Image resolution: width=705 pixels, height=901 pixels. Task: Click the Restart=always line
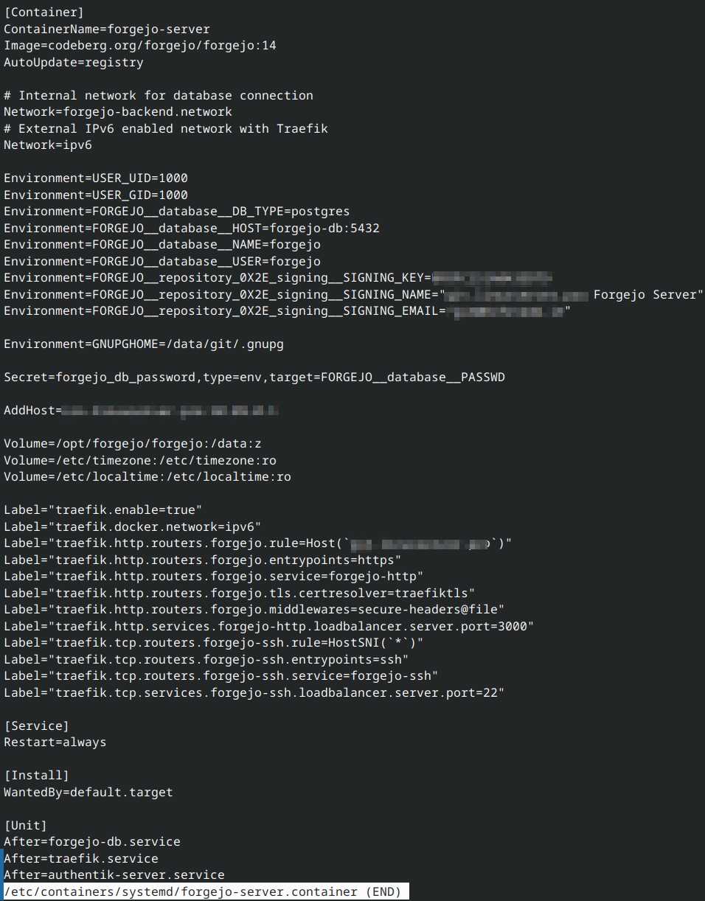pos(55,742)
